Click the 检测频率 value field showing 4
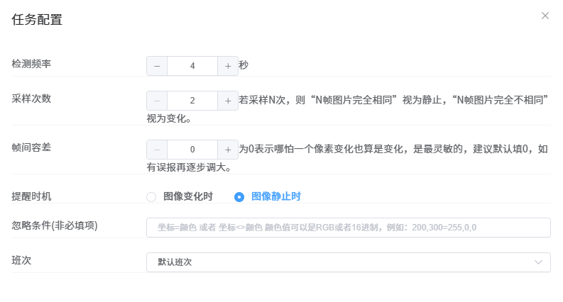 [192, 66]
